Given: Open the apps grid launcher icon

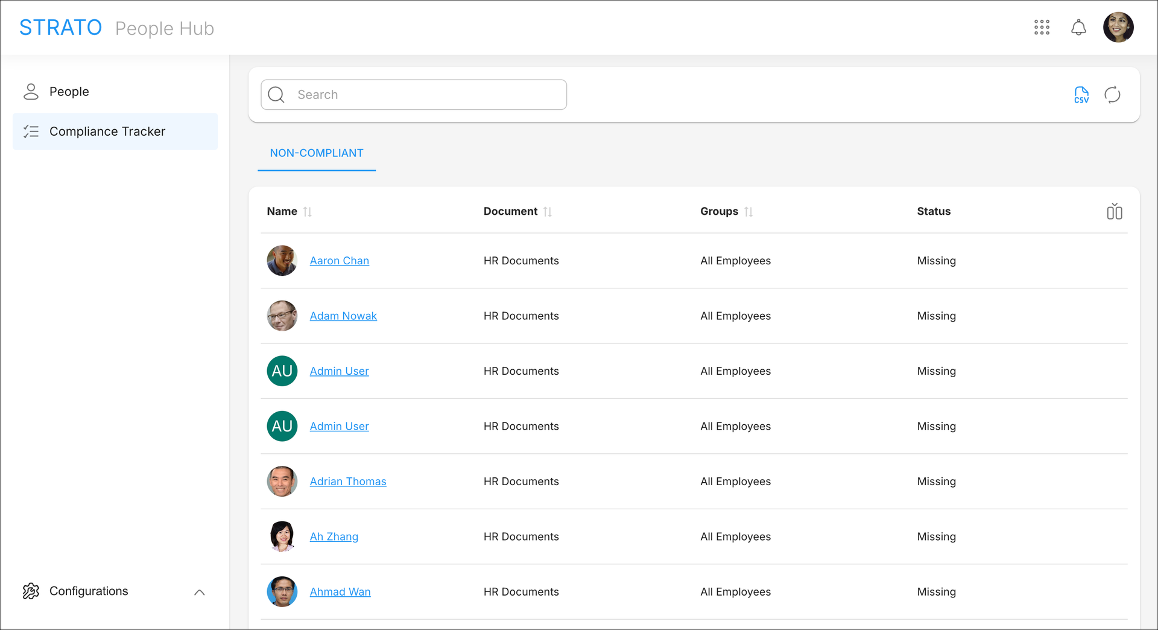Looking at the screenshot, I should [1042, 28].
